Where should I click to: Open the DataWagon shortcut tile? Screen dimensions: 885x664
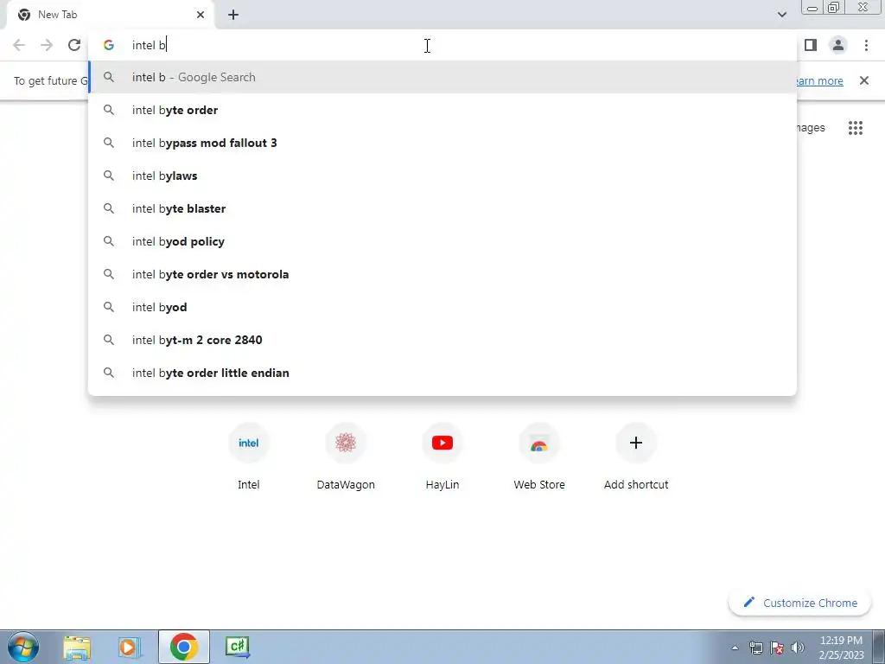pos(346,457)
